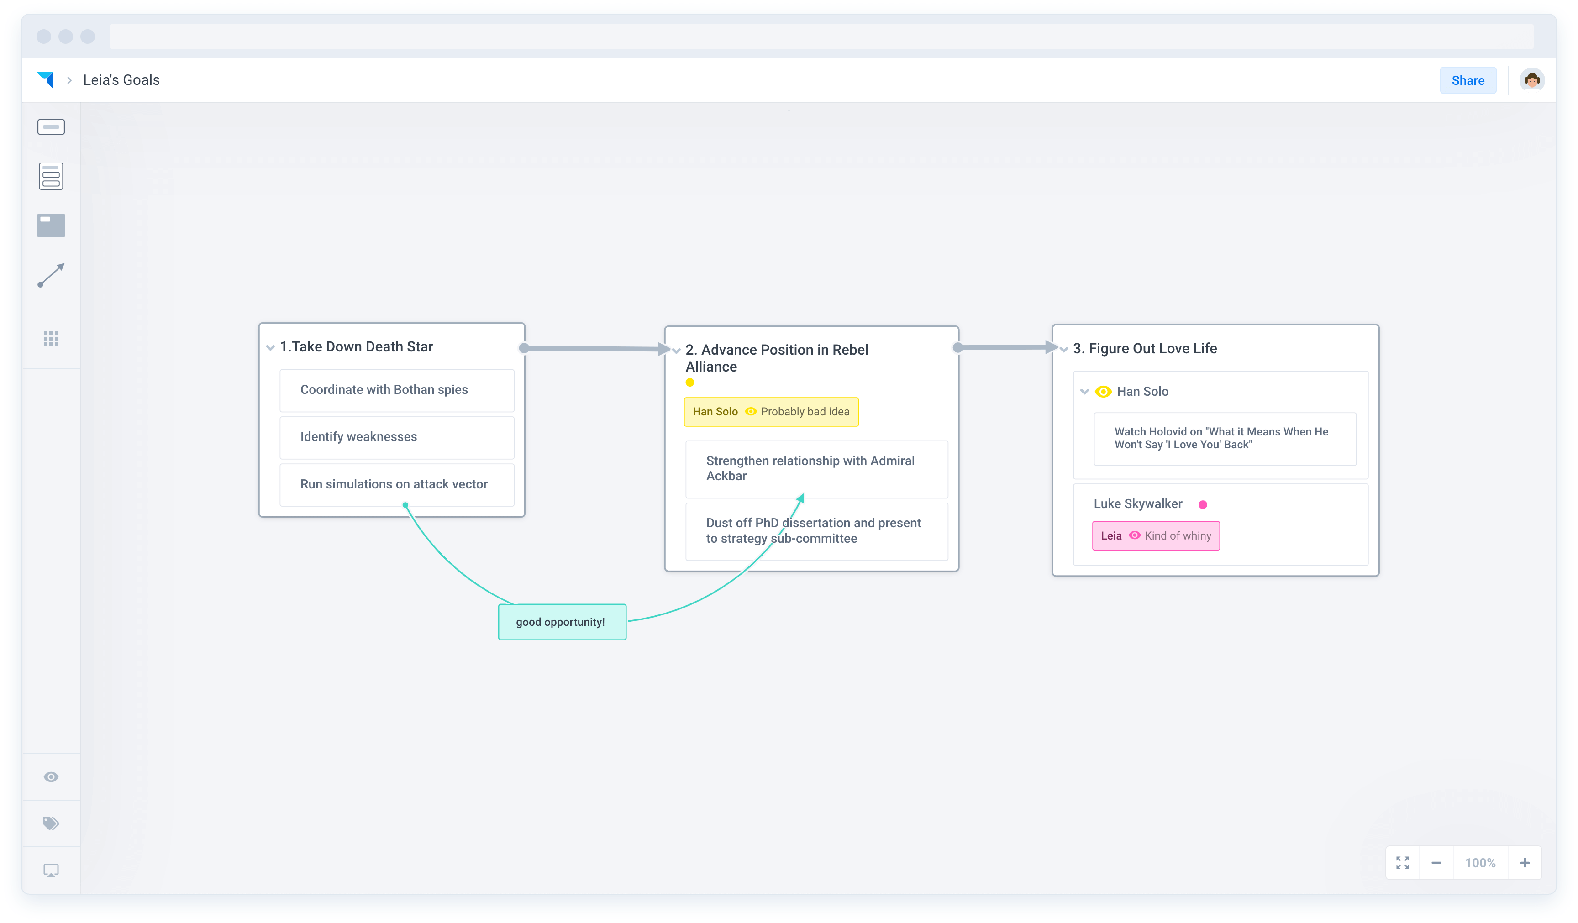Collapse the Figure Out Love Life card

pyautogui.click(x=1064, y=349)
